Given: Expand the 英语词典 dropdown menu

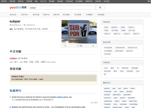Looking at the screenshot, I should (25, 15).
